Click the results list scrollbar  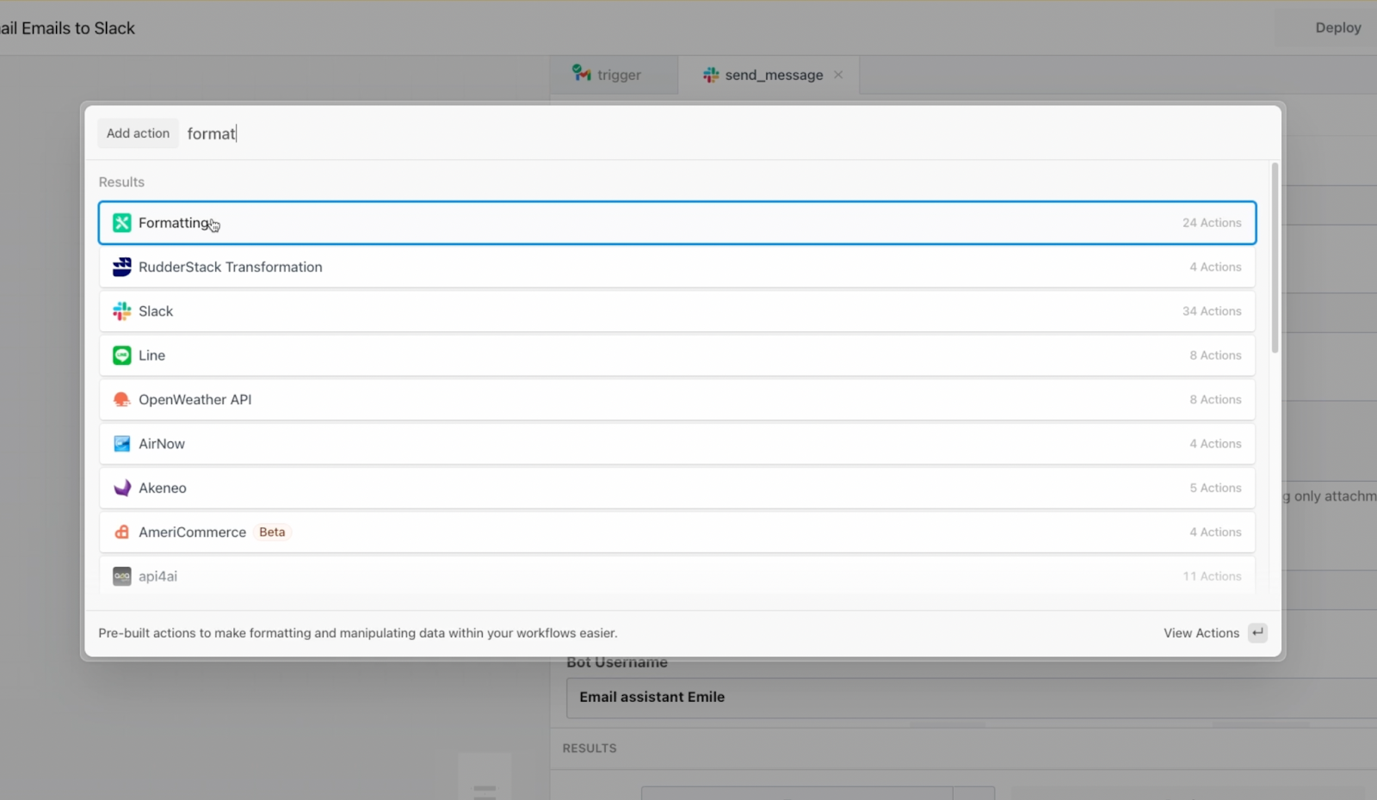(x=1275, y=258)
